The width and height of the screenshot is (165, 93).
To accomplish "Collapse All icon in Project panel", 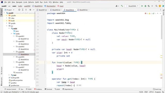I will click(x=26, y=10).
